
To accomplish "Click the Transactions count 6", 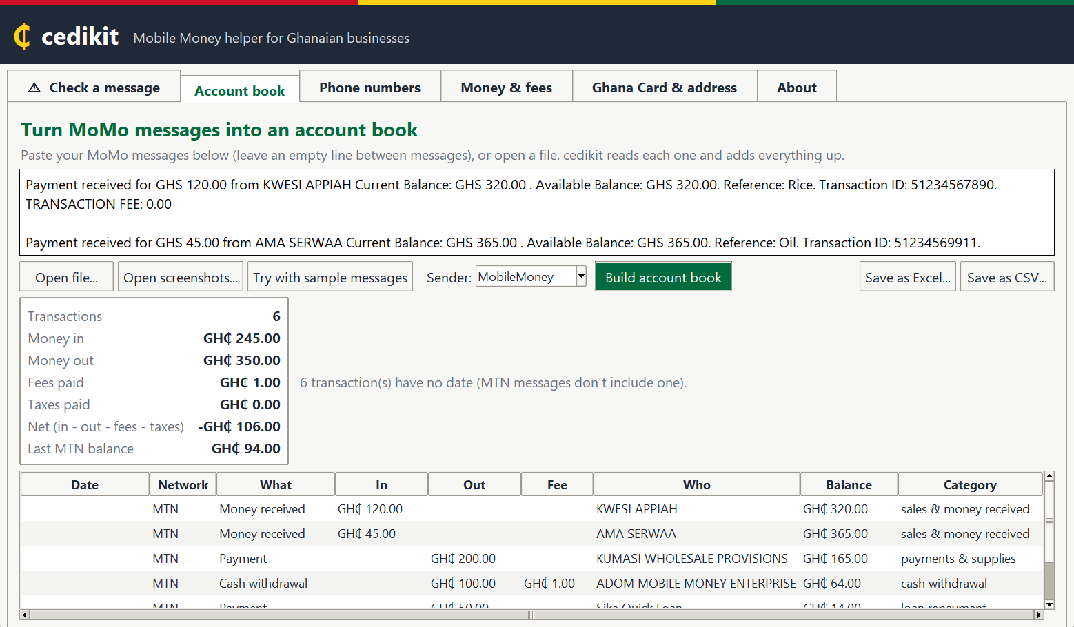I will pos(276,316).
